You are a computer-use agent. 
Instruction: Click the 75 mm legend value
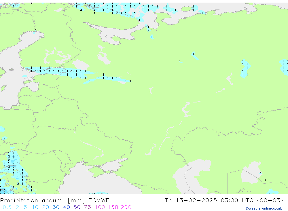click(x=88, y=207)
